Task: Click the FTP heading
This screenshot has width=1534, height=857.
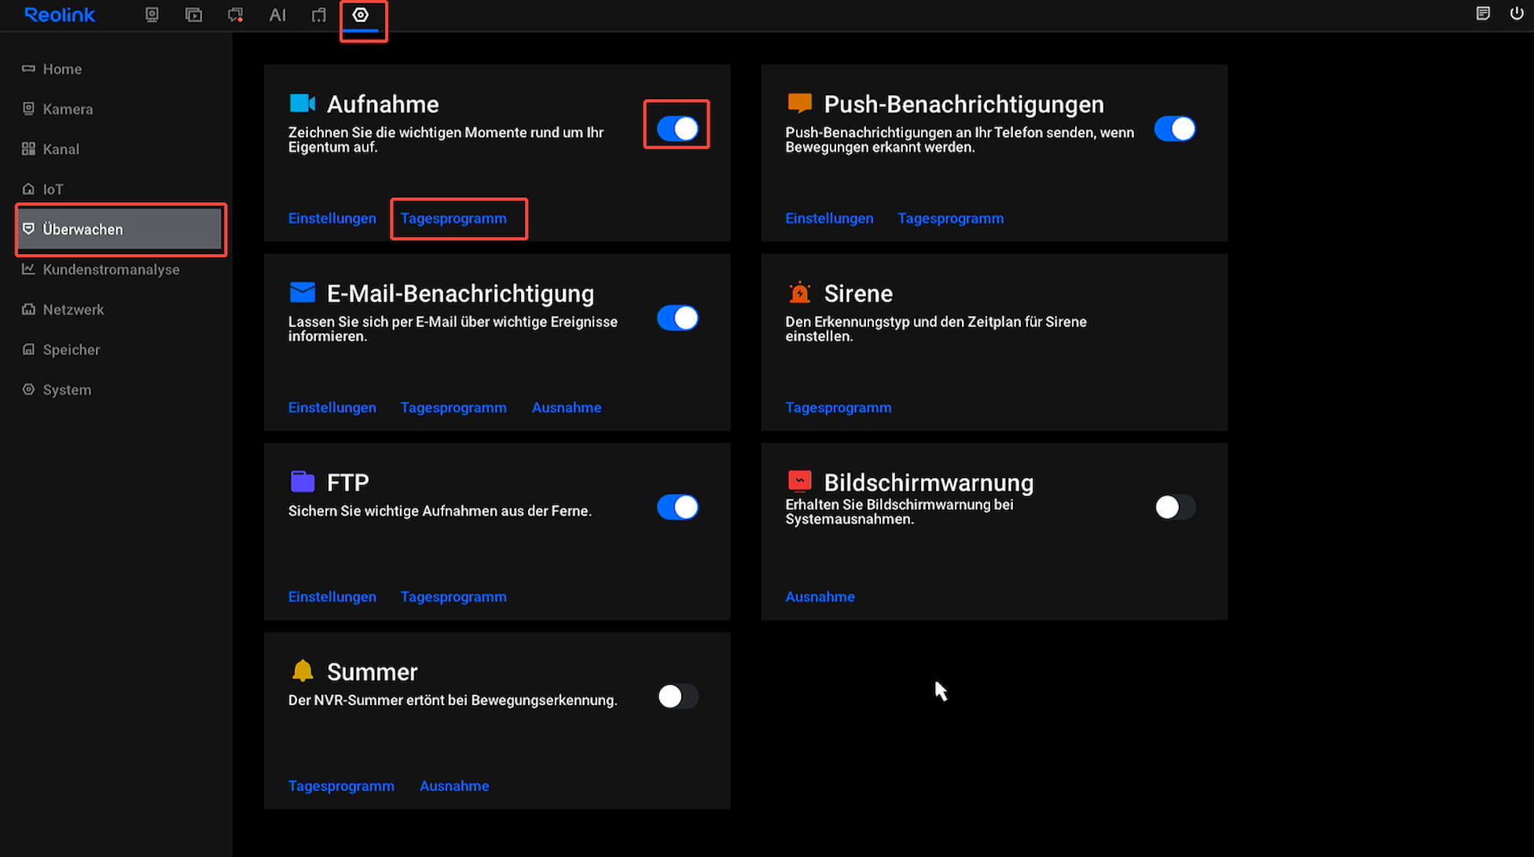Action: (347, 483)
